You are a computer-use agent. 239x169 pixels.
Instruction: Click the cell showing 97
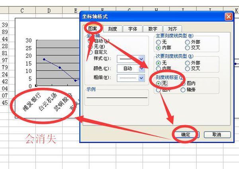(x=4, y=60)
